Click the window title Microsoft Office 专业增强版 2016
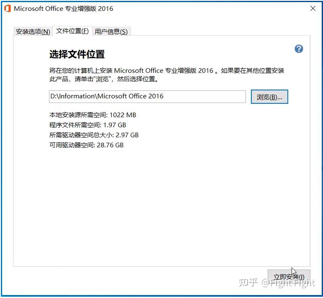Image resolution: width=323 pixels, height=298 pixels. 63,9
